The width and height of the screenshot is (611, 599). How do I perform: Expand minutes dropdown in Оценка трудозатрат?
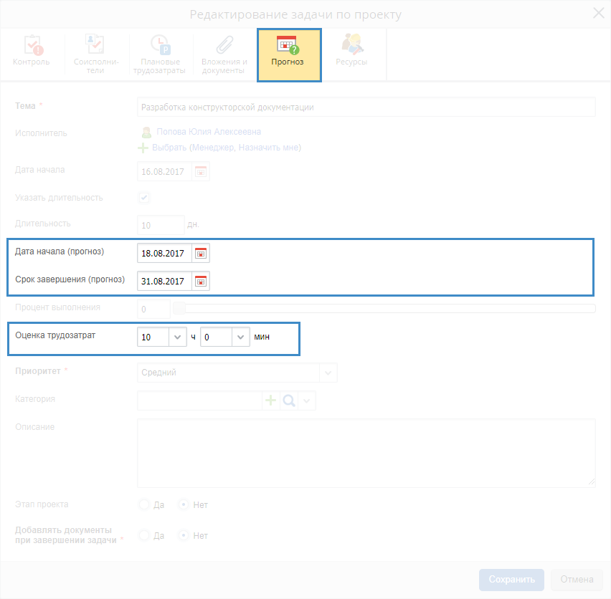pos(240,337)
